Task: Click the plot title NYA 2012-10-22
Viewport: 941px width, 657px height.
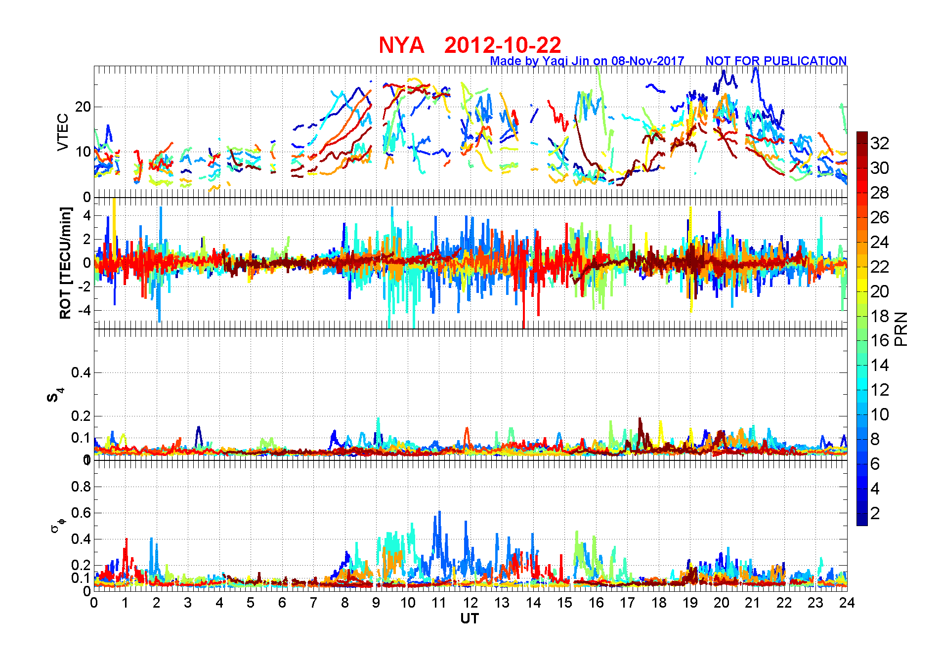Action: [470, 45]
